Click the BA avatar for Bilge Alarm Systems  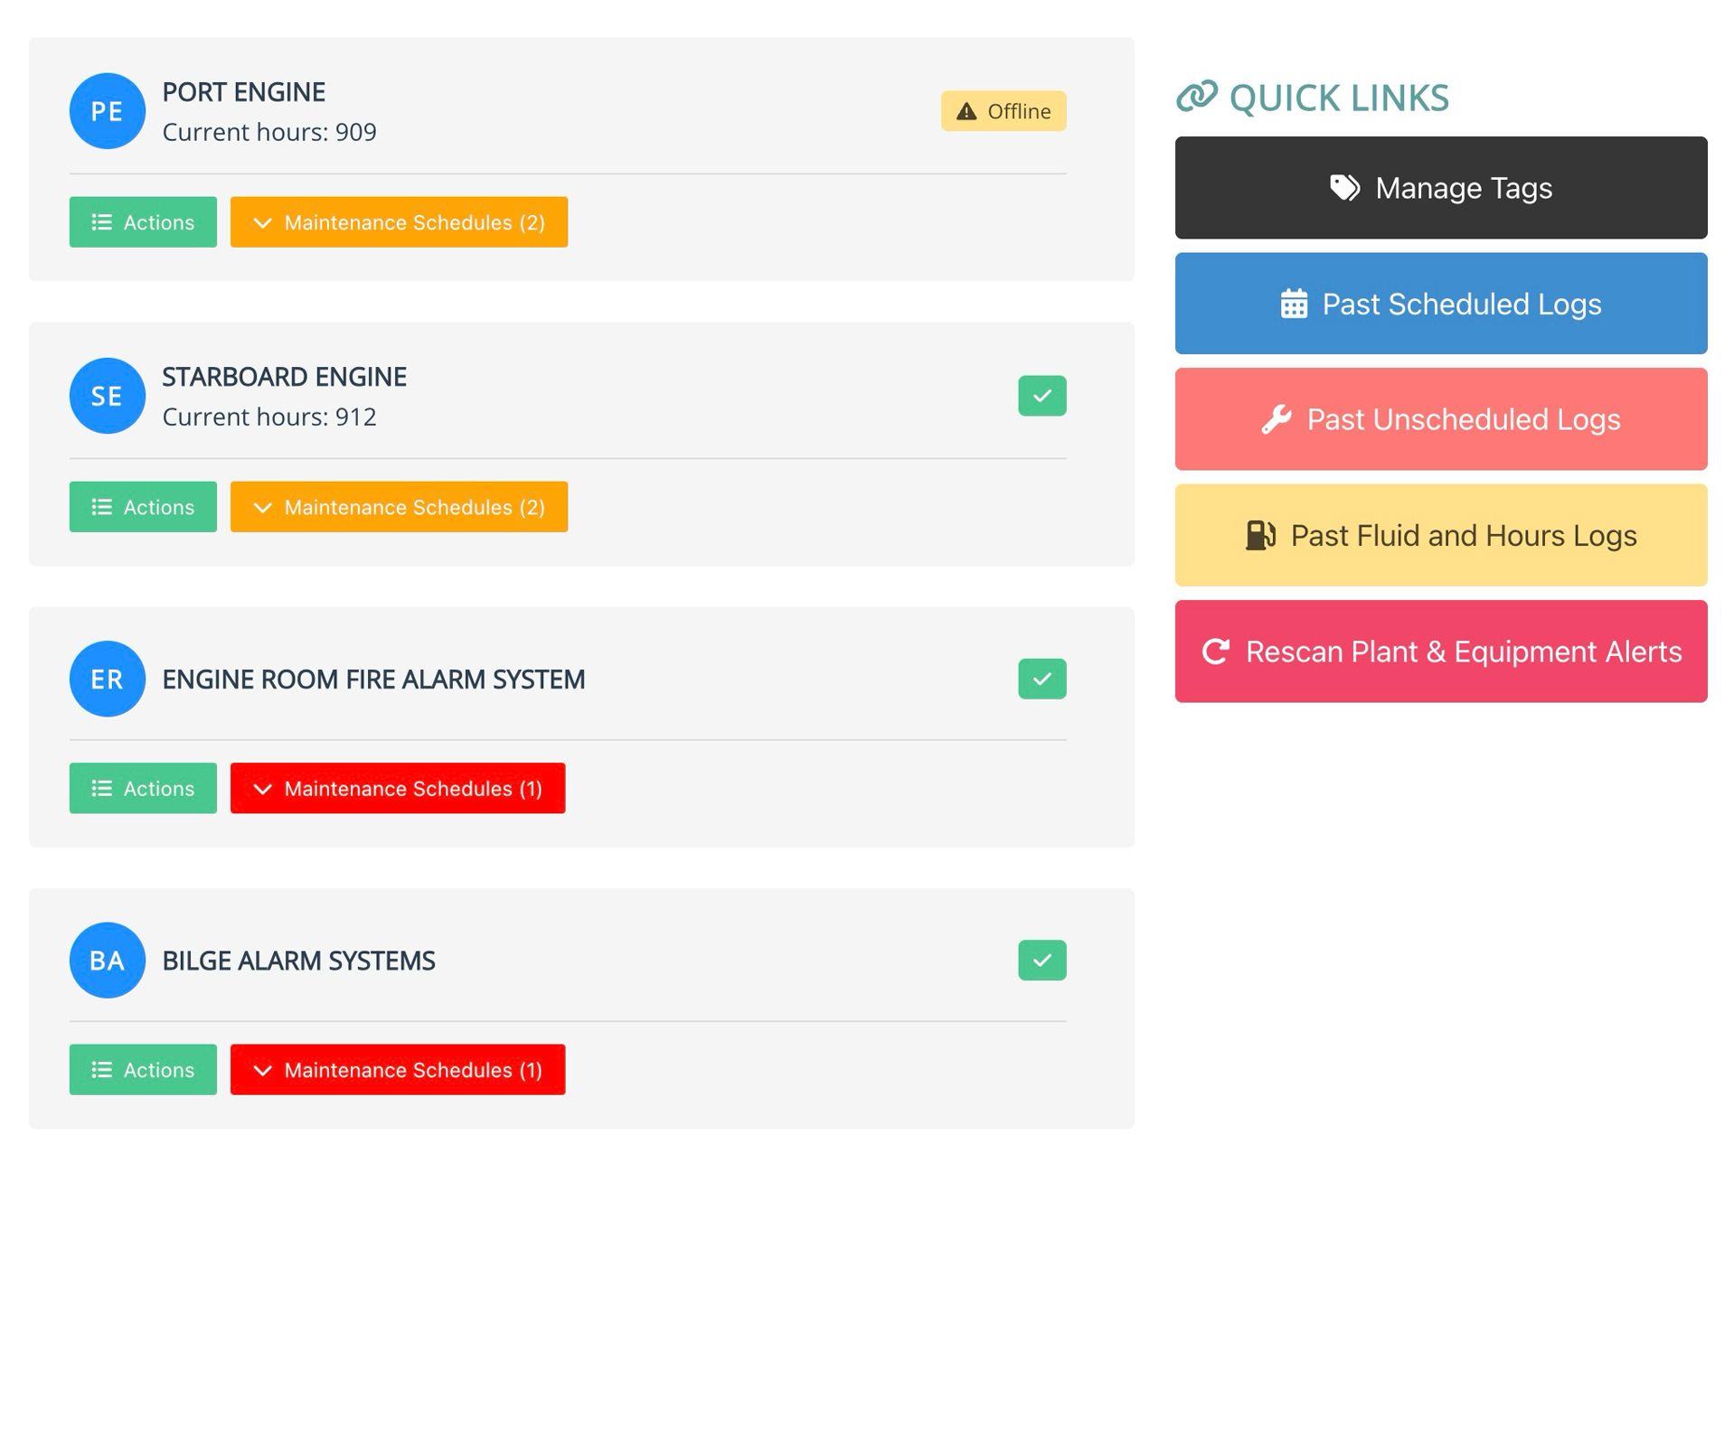107,960
